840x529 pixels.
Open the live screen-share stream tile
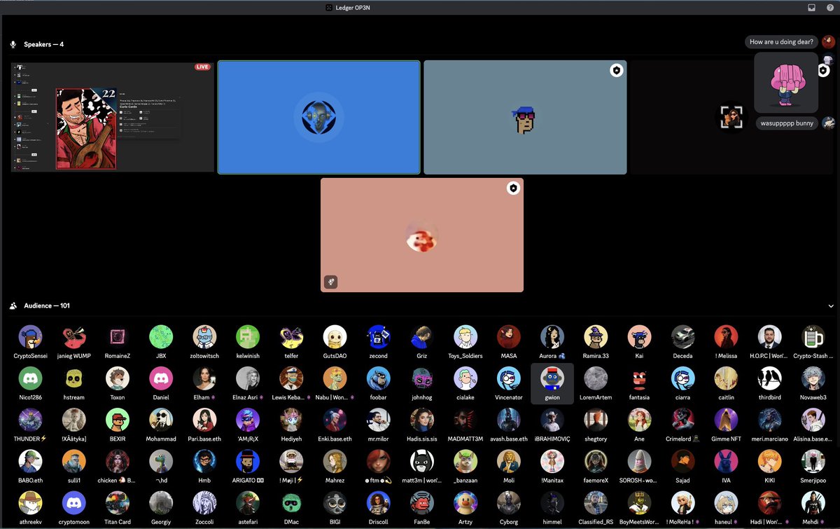click(x=113, y=116)
